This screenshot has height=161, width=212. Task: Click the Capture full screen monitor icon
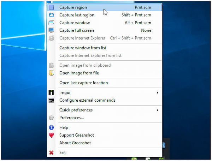[51, 30]
